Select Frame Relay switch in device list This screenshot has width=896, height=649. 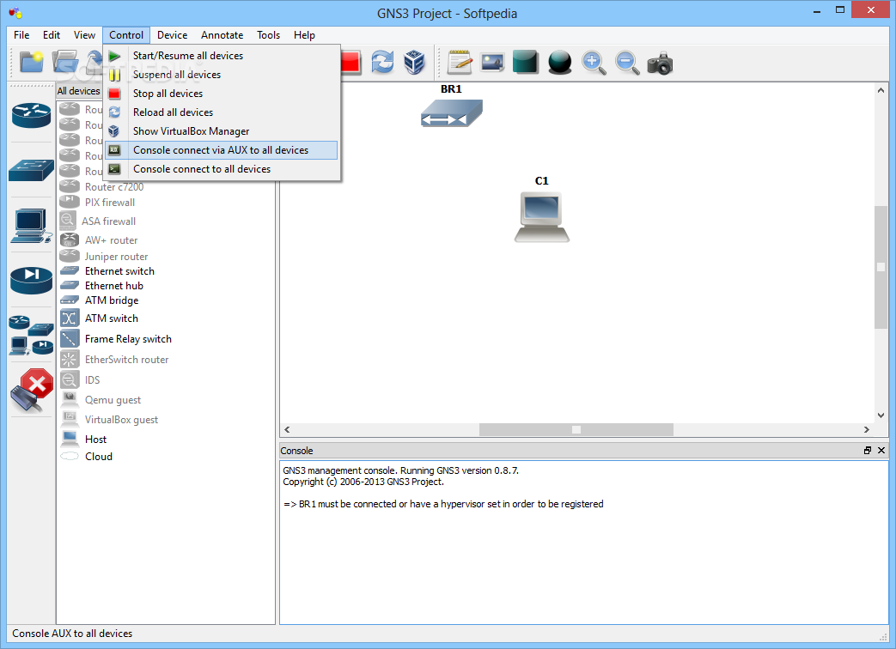click(128, 338)
